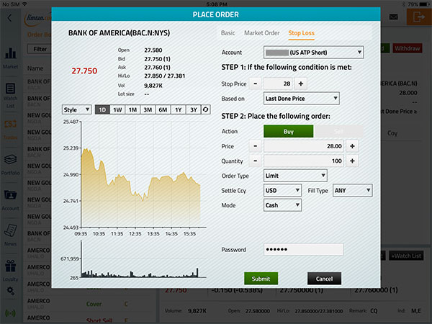The width and height of the screenshot is (432, 324).
Task: Switch to the Stop Loss tab
Action: [x=301, y=33]
